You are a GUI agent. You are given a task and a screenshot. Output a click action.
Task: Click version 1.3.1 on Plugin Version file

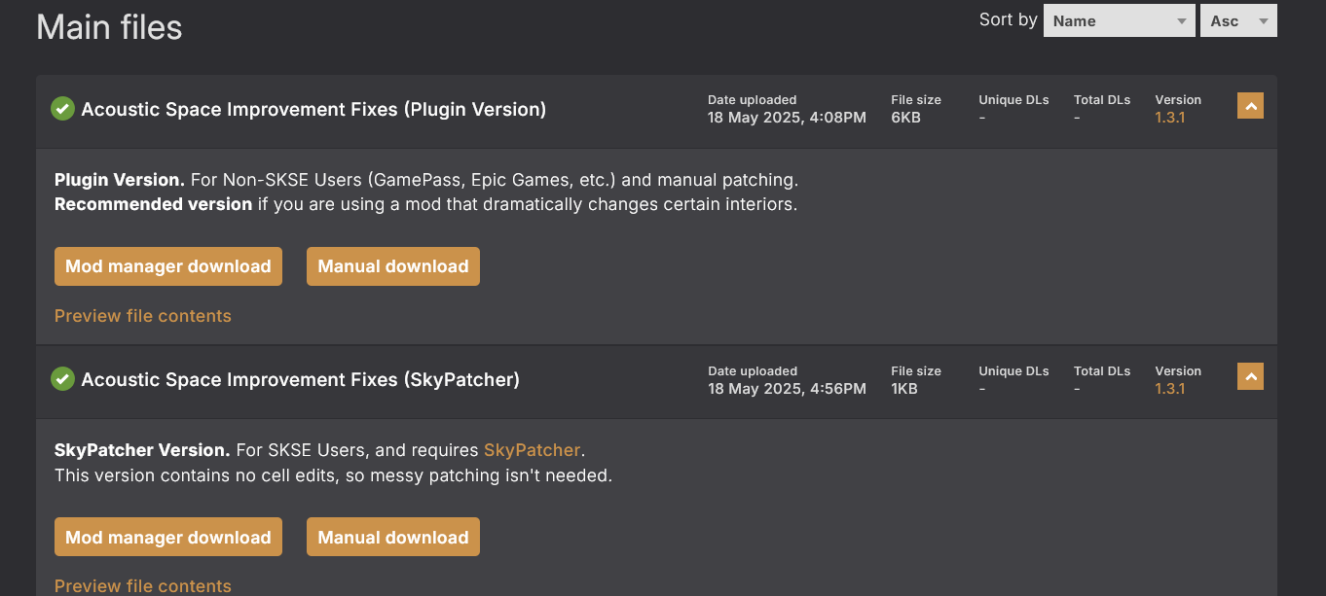[x=1169, y=118]
